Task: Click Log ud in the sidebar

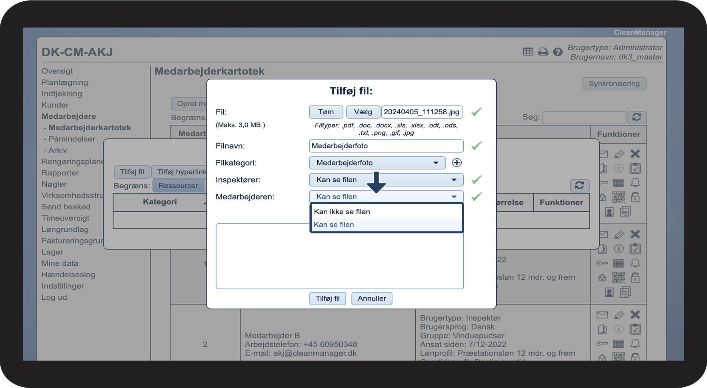Action: click(x=54, y=297)
